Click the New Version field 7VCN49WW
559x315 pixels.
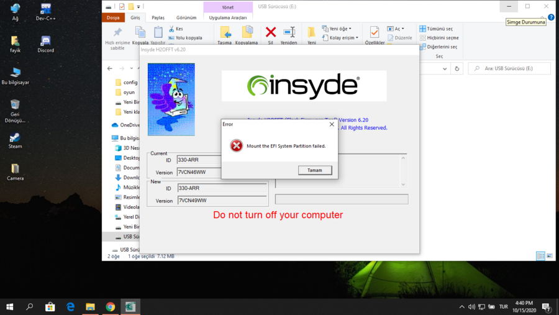[x=222, y=201]
